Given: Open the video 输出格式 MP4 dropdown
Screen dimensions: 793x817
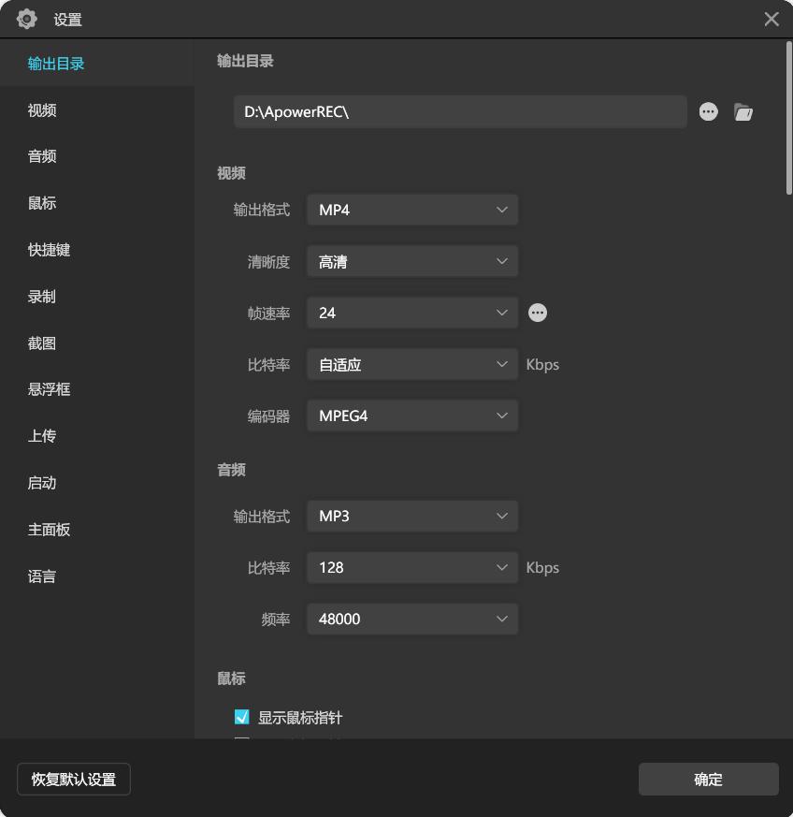Looking at the screenshot, I should (412, 210).
